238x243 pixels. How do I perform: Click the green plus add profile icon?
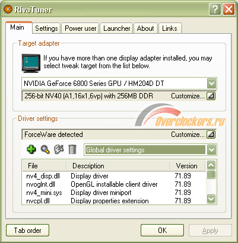coord(31,149)
